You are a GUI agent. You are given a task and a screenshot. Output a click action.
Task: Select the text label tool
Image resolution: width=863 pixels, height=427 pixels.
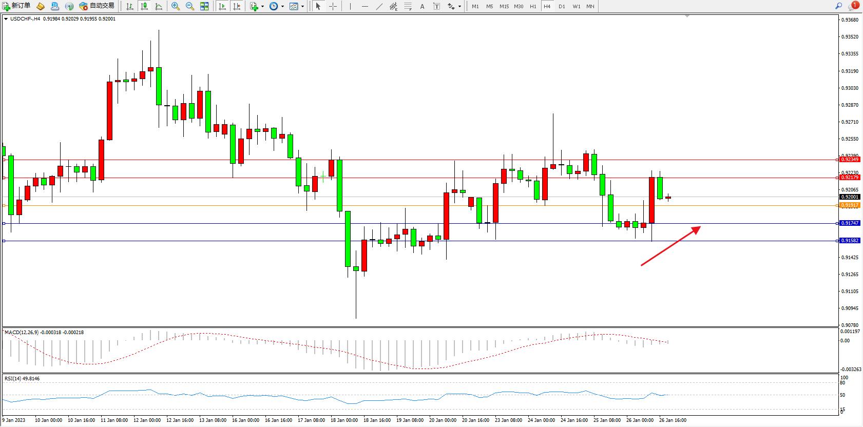click(x=436, y=6)
